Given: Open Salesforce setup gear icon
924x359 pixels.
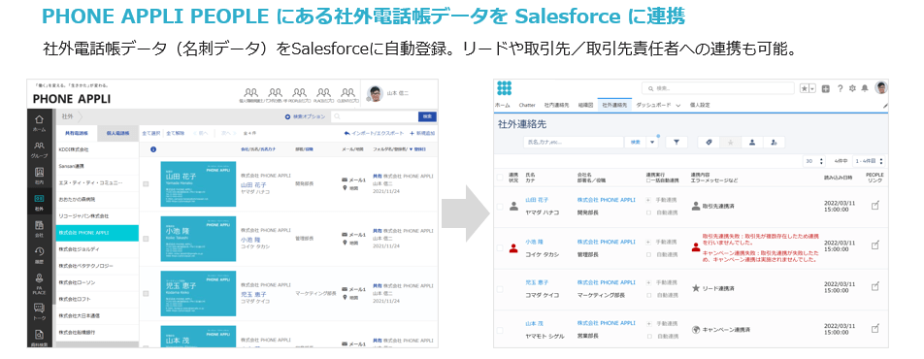Looking at the screenshot, I should [852, 88].
